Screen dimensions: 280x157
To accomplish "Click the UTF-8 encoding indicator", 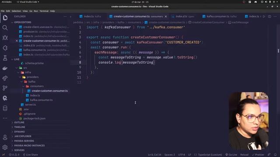I will [x=182, y=155].
